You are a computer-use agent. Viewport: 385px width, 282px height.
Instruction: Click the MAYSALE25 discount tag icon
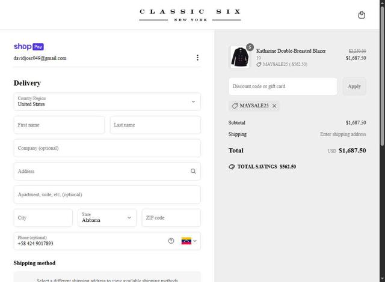[235, 106]
